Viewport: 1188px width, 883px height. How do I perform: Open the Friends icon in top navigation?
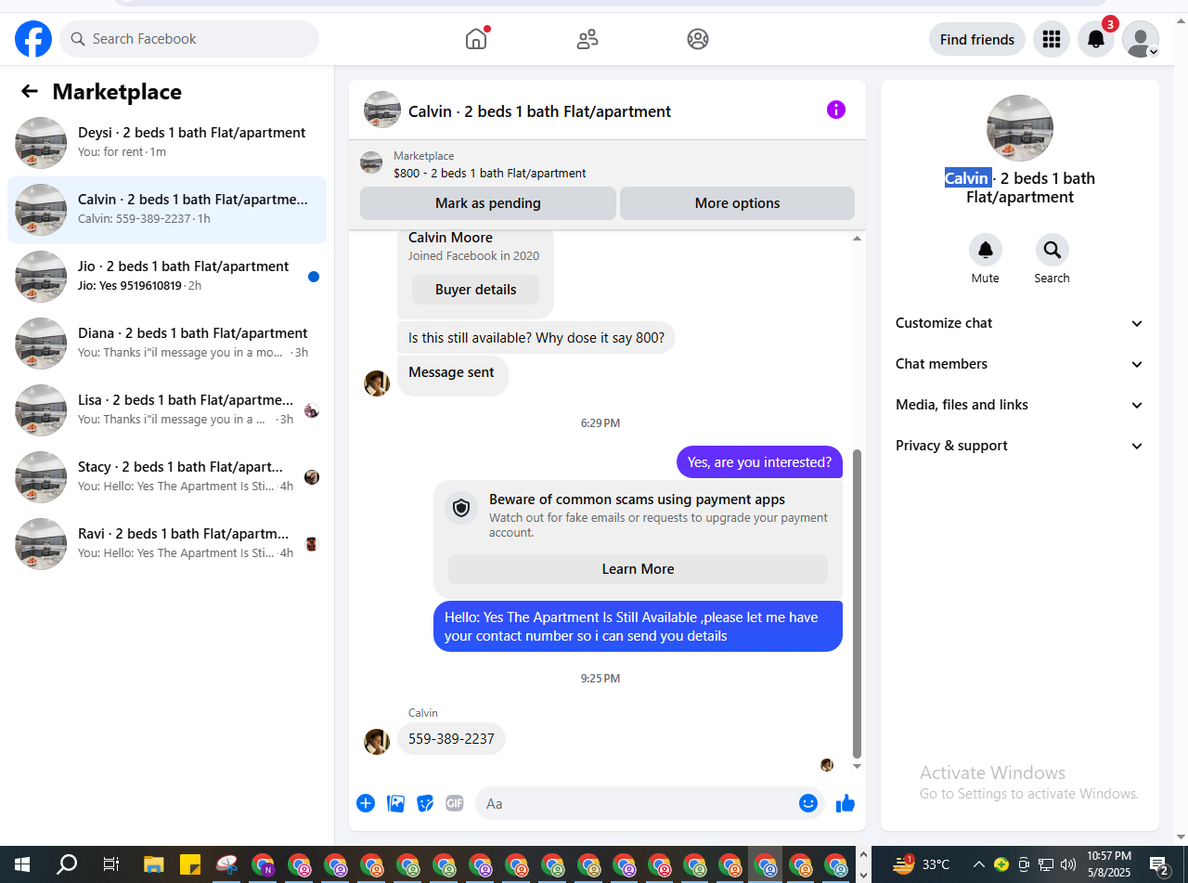[588, 39]
